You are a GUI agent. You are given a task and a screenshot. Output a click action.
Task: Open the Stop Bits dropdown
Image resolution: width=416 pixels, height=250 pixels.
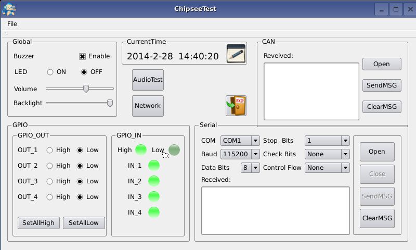tap(327, 141)
